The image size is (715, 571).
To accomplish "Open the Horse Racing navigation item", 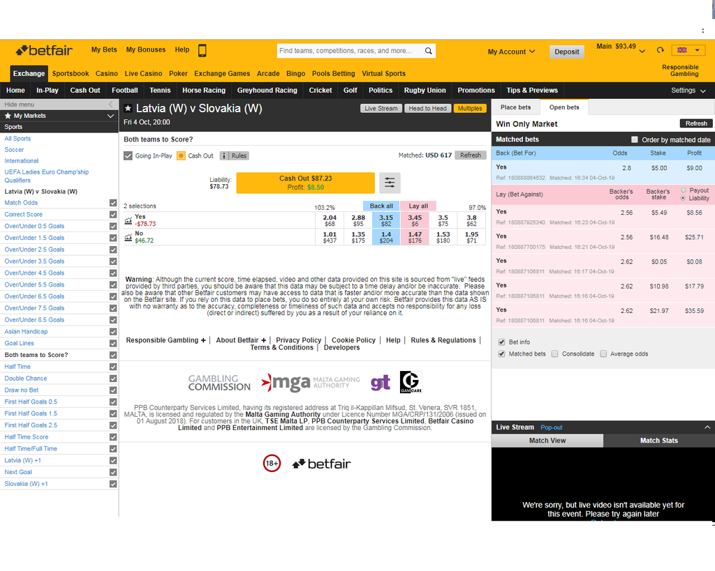I will pyautogui.click(x=204, y=90).
